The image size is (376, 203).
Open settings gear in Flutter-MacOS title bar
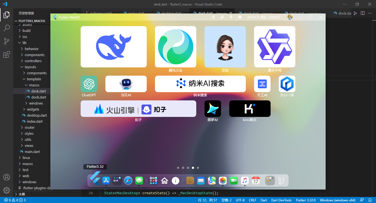pos(240,17)
